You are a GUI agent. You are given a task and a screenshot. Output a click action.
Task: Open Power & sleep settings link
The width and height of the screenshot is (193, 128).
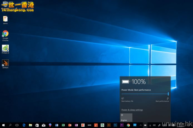(132, 110)
